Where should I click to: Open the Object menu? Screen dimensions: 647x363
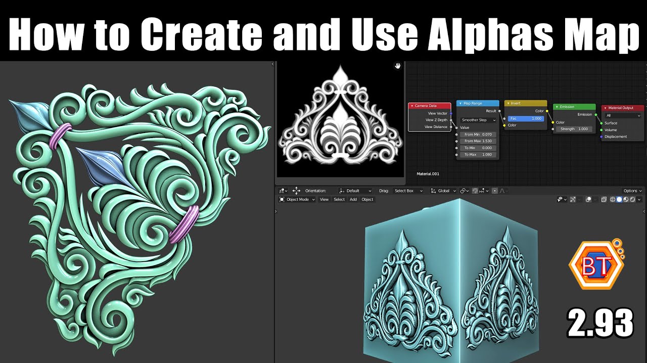367,199
